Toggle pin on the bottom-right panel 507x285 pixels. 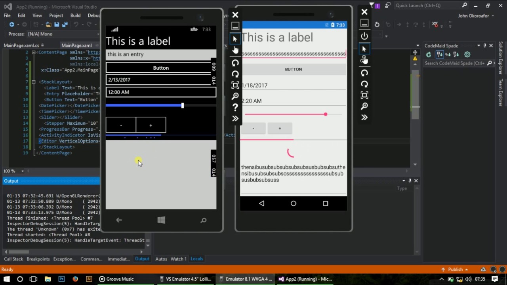click(410, 180)
